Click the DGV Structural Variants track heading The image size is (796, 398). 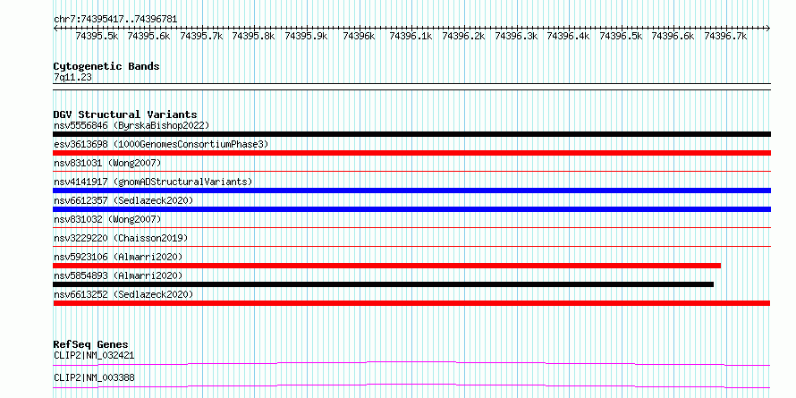(x=125, y=114)
